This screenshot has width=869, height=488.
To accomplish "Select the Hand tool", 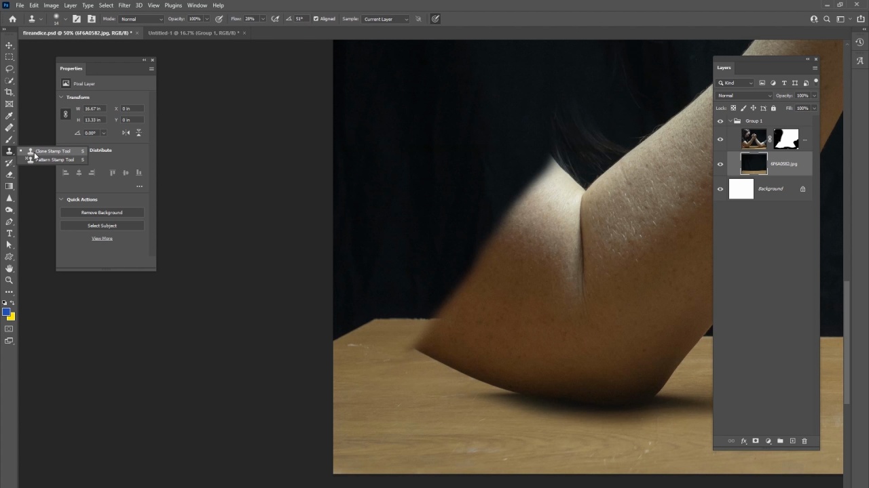I will click(10, 268).
